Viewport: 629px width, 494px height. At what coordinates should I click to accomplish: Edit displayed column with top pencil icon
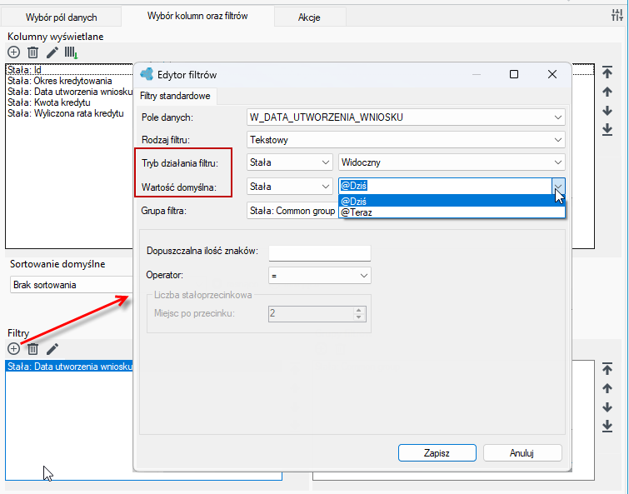(x=52, y=52)
